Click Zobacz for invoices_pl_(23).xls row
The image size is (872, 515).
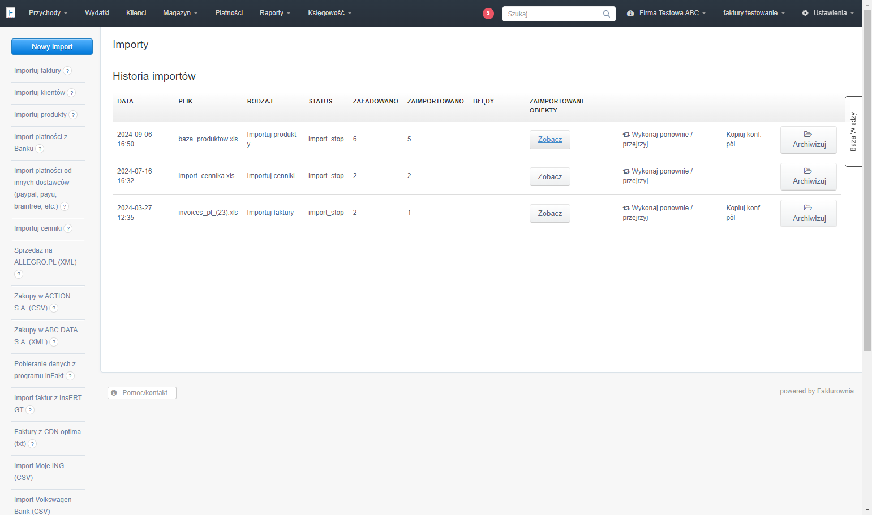pos(550,213)
